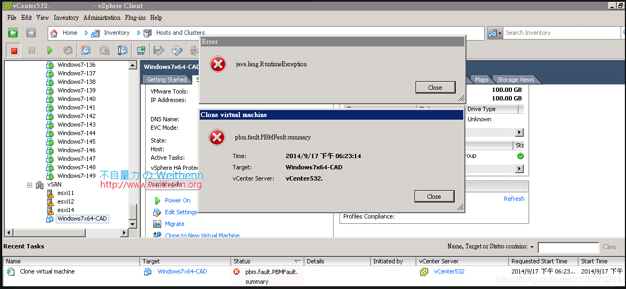Image resolution: width=626 pixels, height=289 pixels.
Task: Click the Refresh link in profiles panel
Action: pyautogui.click(x=514, y=199)
